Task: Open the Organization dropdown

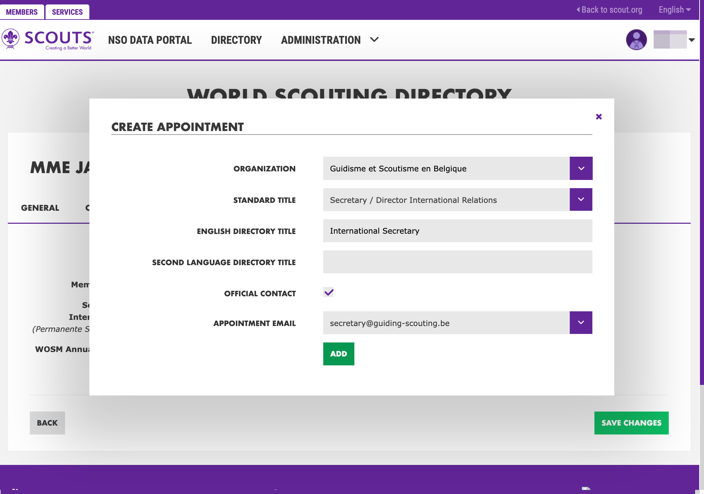Action: coord(581,168)
